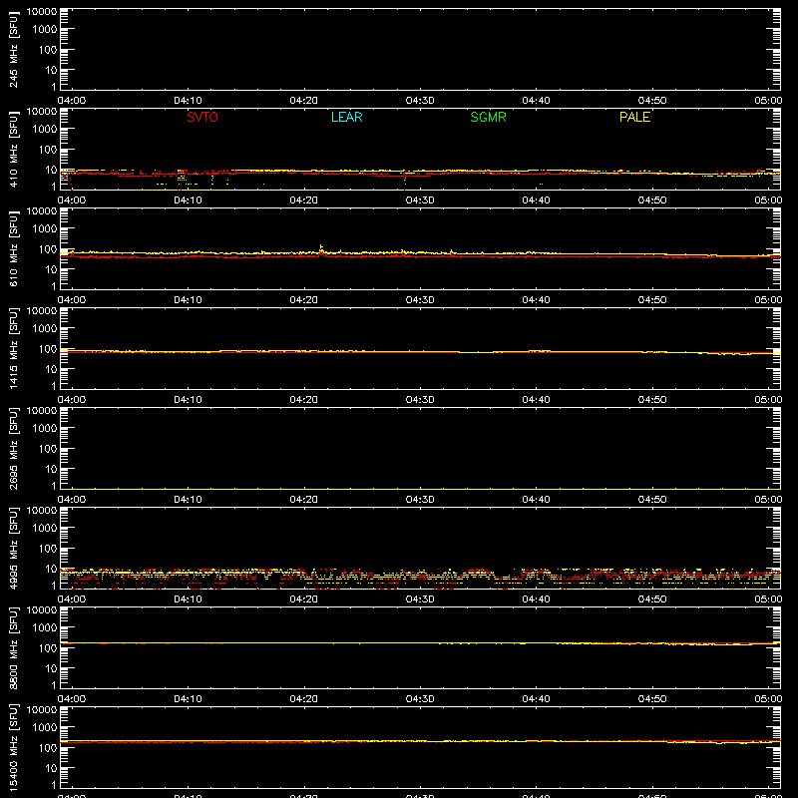798x798 pixels.
Task: Click 04:40 time label under 410 MHz panel
Action: click(x=536, y=200)
